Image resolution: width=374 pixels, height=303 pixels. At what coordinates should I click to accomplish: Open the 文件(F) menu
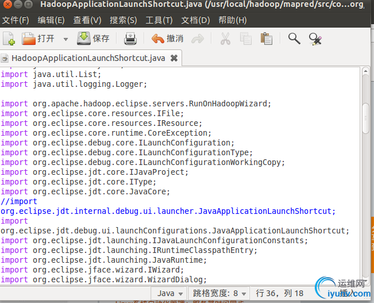click(x=16, y=20)
